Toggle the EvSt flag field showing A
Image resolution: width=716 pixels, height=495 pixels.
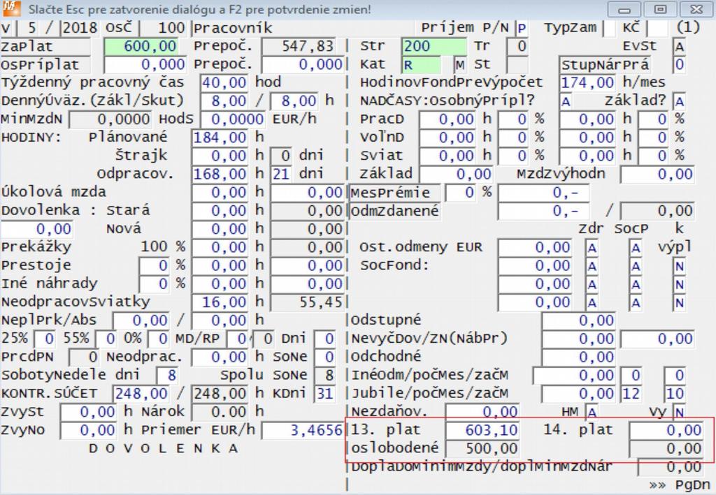click(x=680, y=47)
